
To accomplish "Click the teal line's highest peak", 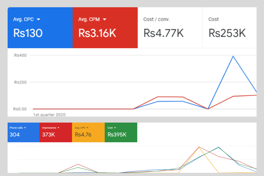I will click(x=218, y=148).
